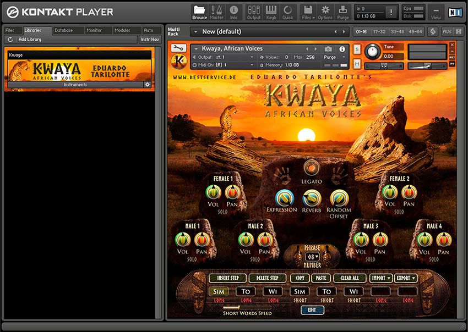The image size is (468, 332).
Task: Click the Master metronome icon
Action: [217, 13]
